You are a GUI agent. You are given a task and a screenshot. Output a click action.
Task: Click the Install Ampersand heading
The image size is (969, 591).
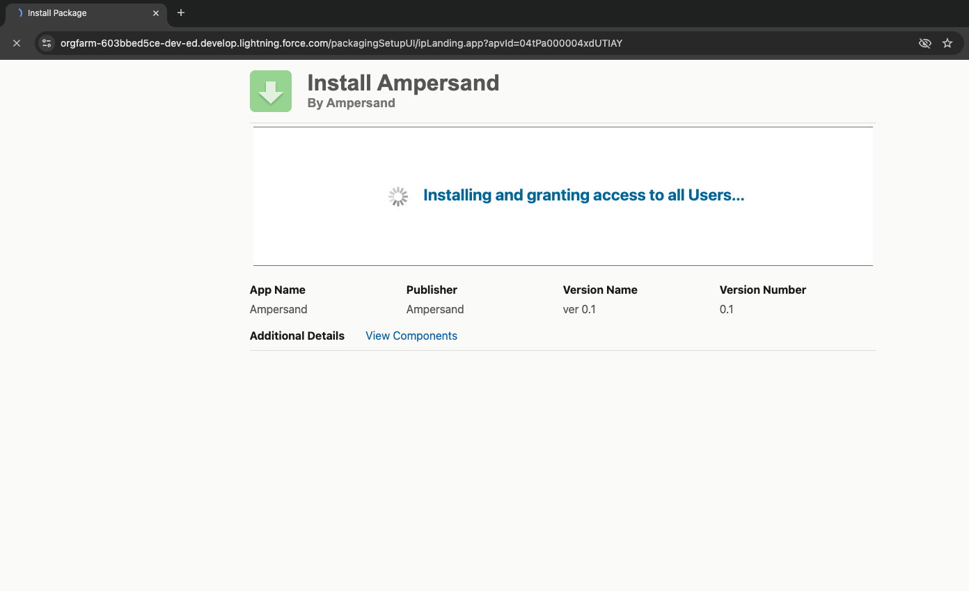tap(403, 83)
